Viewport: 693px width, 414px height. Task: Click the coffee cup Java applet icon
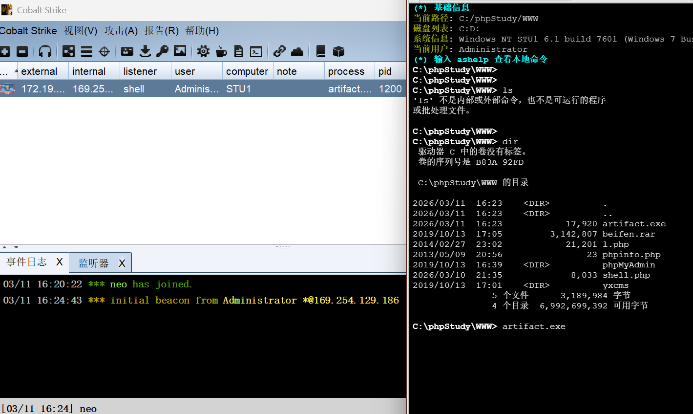pyautogui.click(x=221, y=51)
